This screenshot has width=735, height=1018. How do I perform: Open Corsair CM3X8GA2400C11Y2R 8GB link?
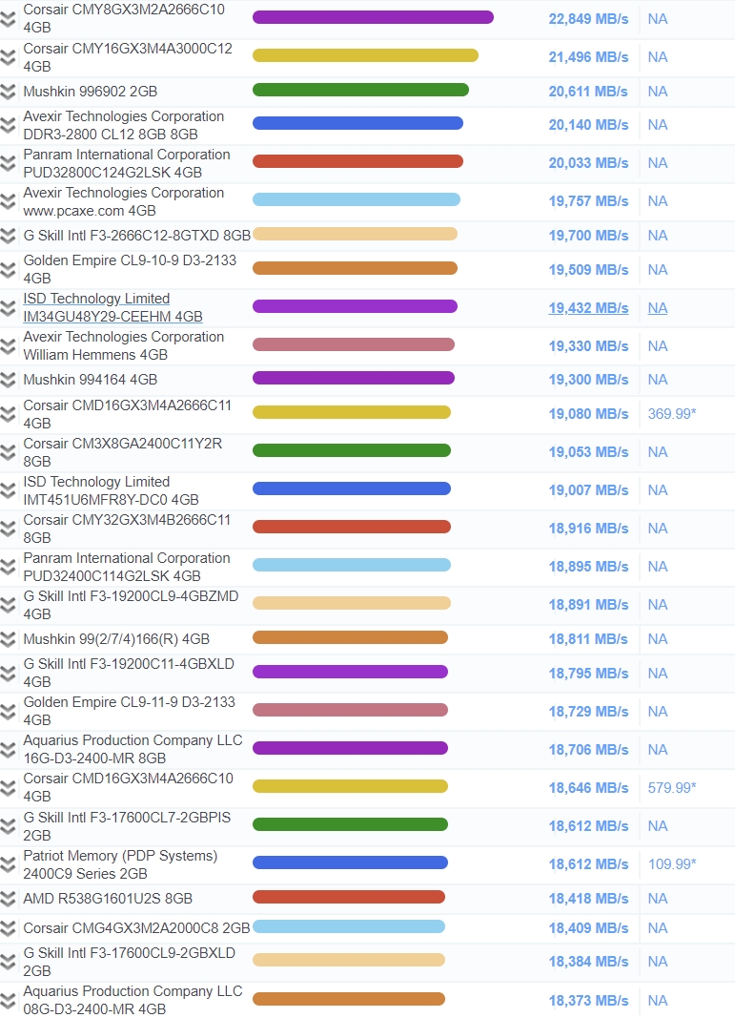pos(123,452)
